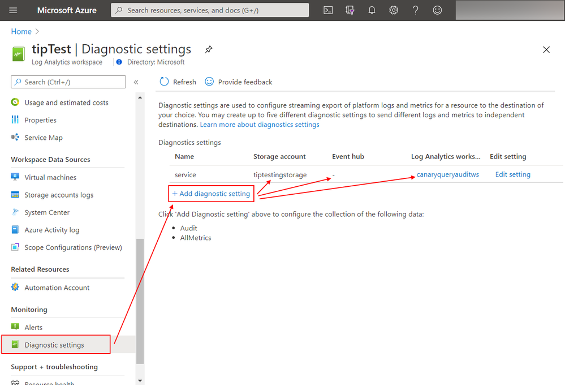This screenshot has width=565, height=385.
Task: Open Cloud Shell from the top bar
Action: click(x=328, y=10)
